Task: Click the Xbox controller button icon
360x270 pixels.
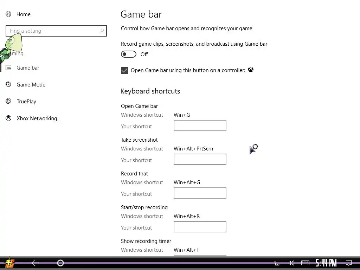Action: [x=251, y=70]
